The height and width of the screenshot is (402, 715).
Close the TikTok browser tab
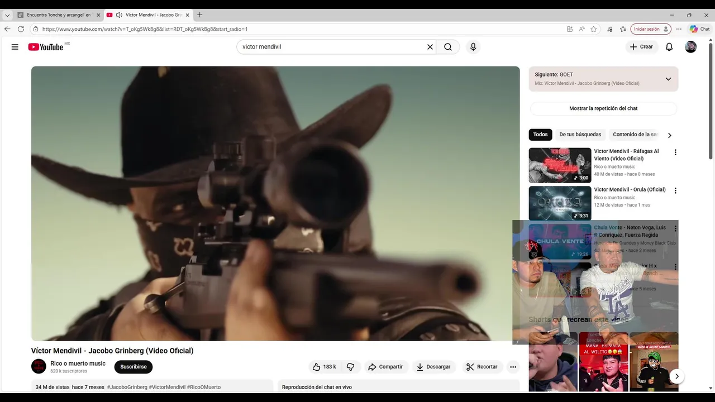99,15
